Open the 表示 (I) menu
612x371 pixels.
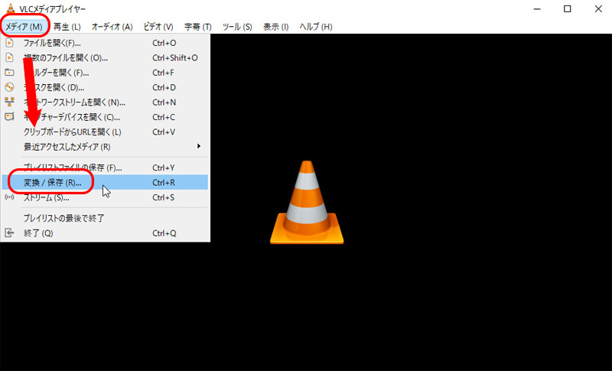click(x=276, y=27)
